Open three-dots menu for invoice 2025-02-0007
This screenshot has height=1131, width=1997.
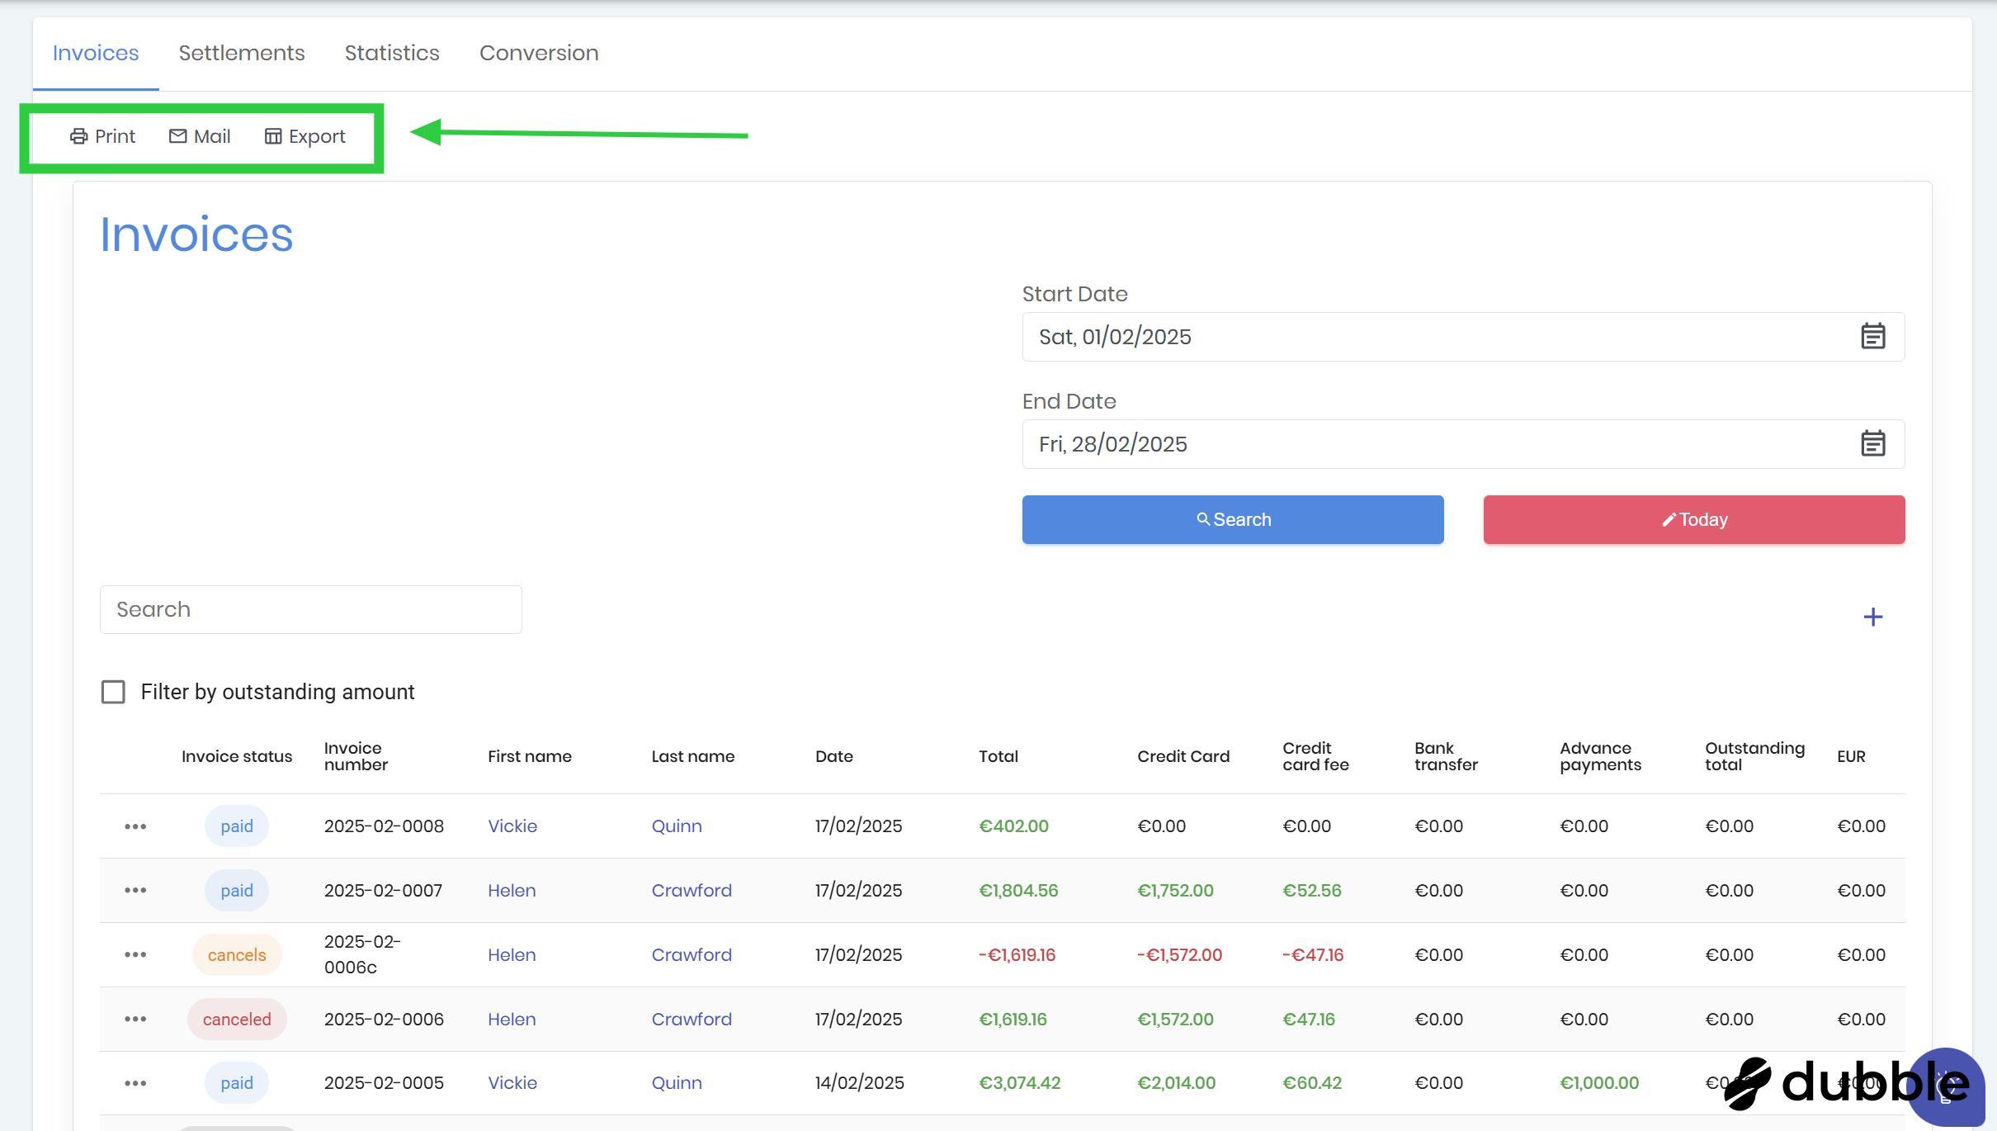135,891
